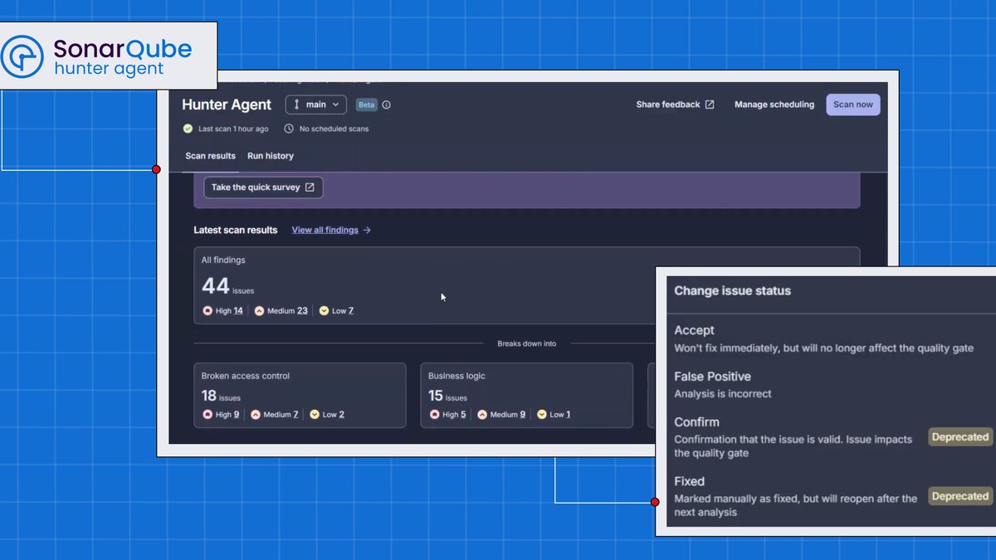Click High 9 in Broken access control
The height and width of the screenshot is (560, 996).
click(x=221, y=415)
